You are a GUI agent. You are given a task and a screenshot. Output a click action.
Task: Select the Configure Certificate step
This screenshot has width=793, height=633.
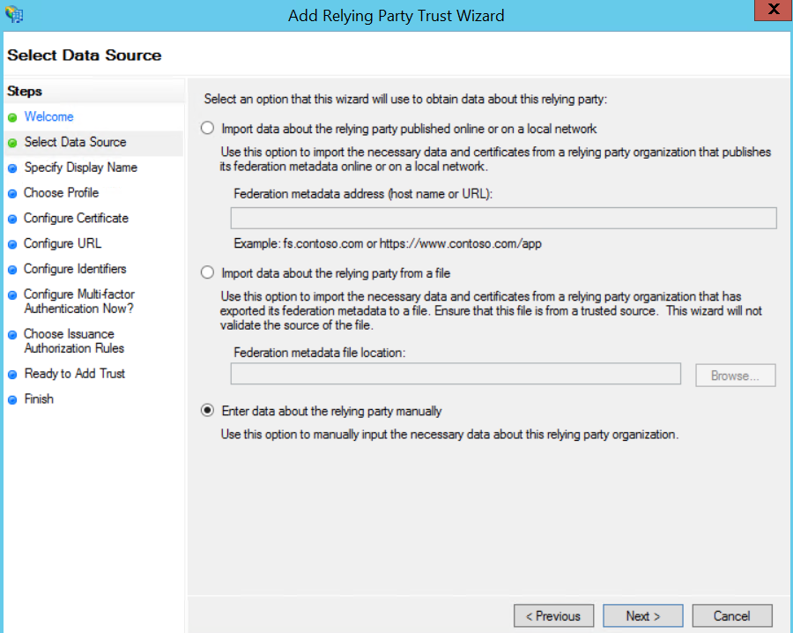pos(77,218)
